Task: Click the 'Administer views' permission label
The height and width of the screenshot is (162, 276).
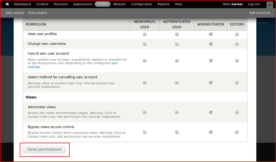Action: 42,107
